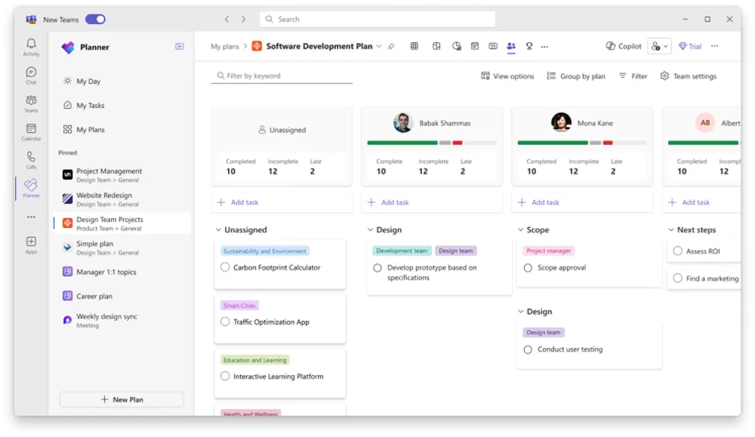Select Planner app in the sidebar
This screenshot has width=755, height=437.
[x=31, y=188]
